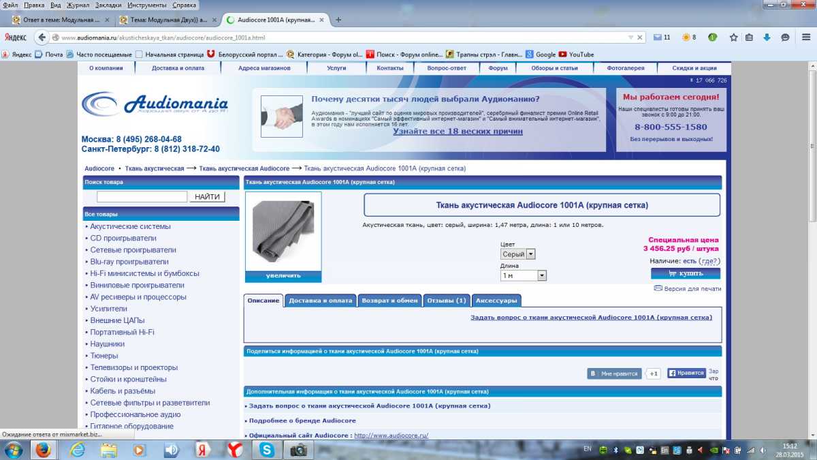Image resolution: width=817 pixels, height=460 pixels.
Task: Click the product search input field
Action: point(142,197)
